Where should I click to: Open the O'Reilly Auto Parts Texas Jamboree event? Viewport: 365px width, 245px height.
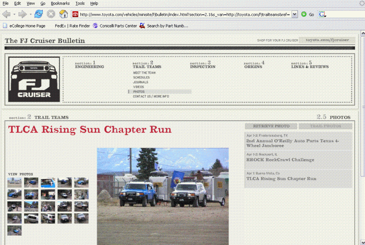click(298, 141)
